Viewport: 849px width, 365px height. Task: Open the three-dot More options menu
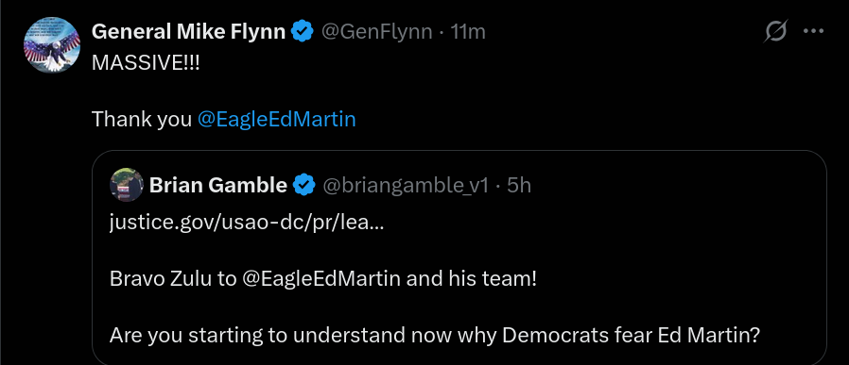(813, 32)
